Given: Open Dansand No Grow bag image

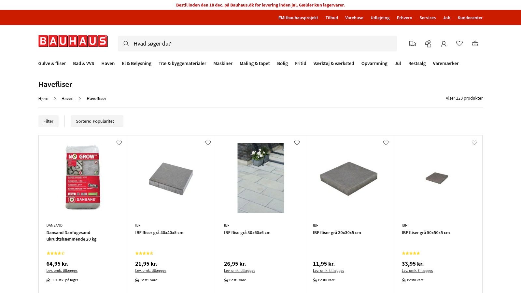Looking at the screenshot, I should coord(83,178).
